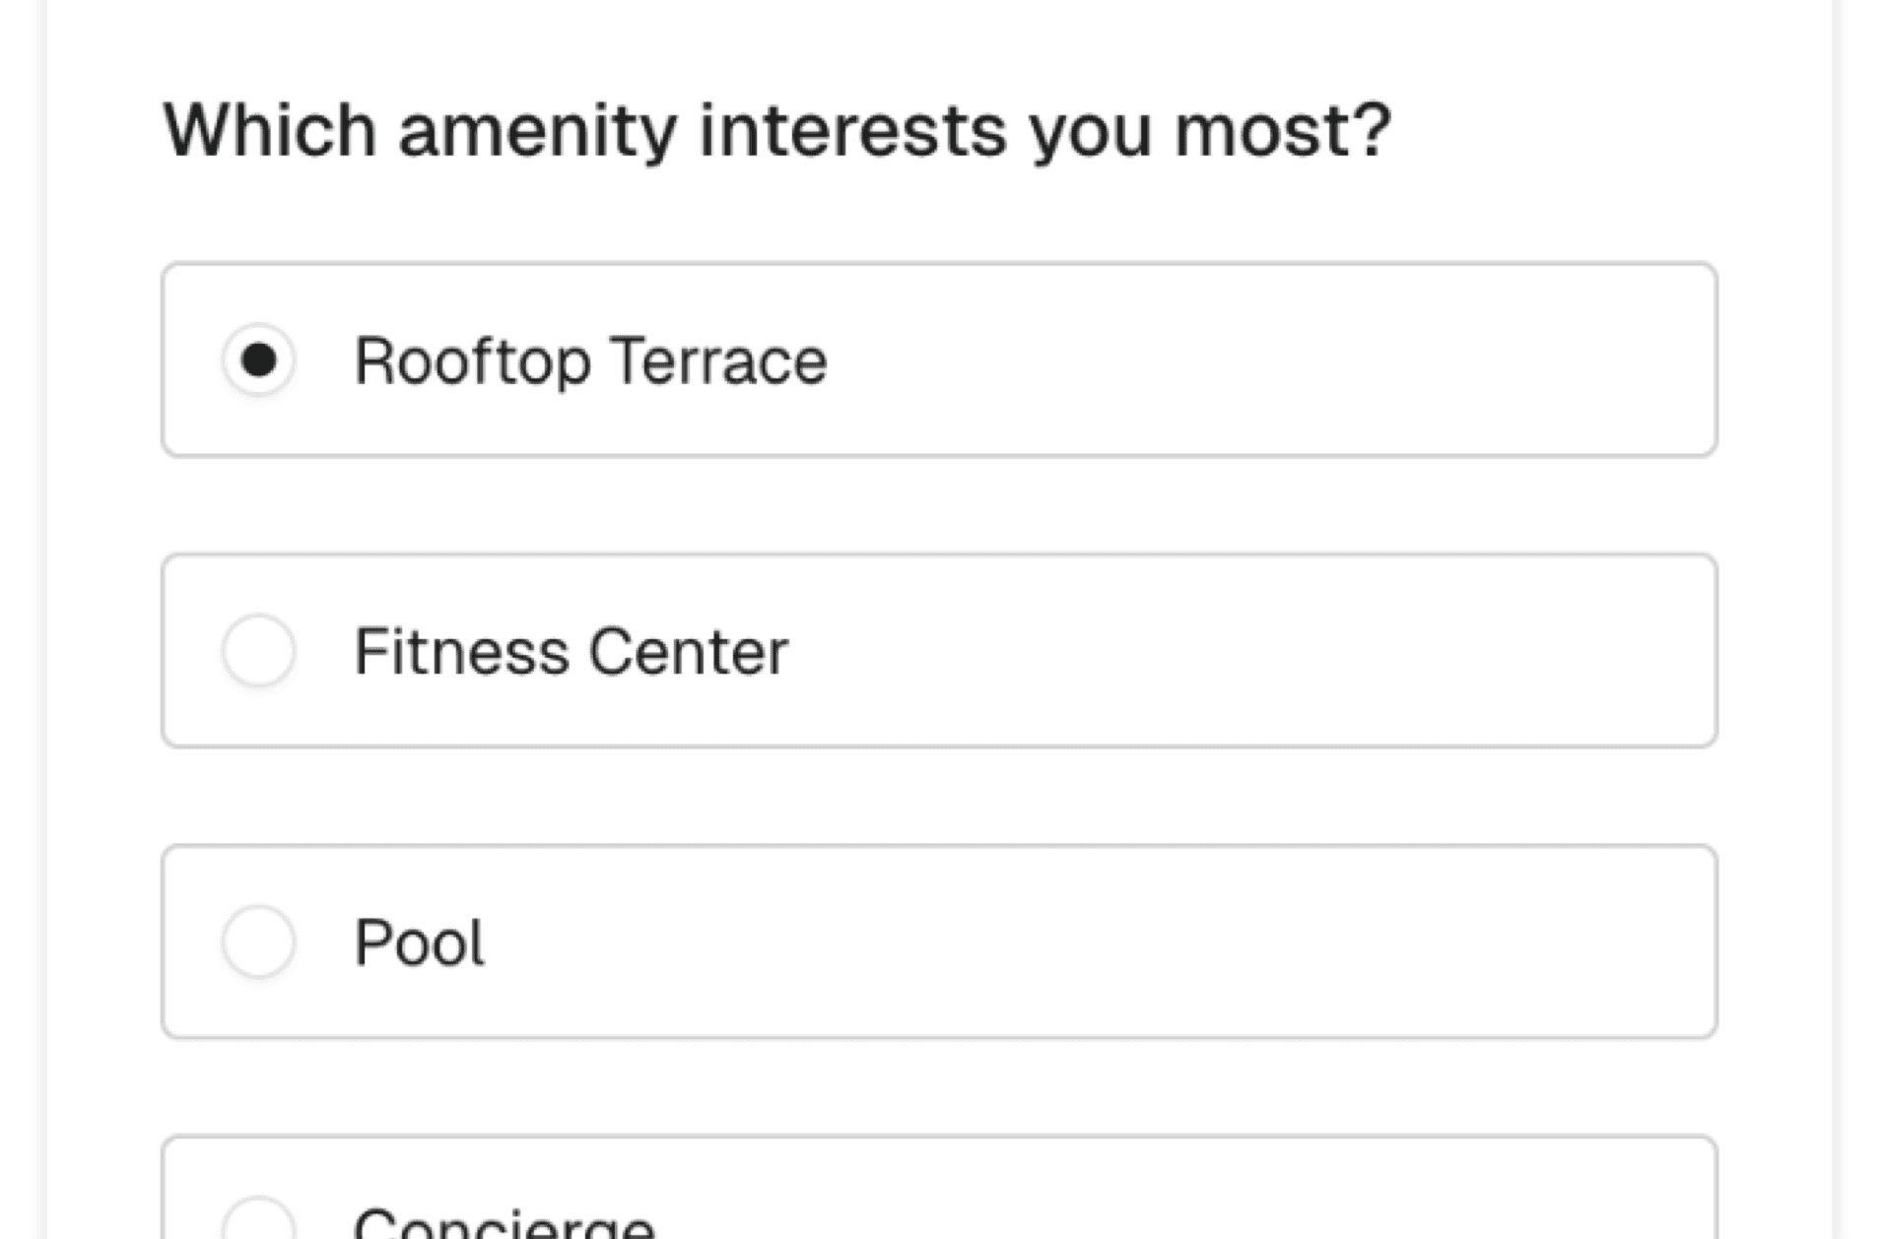Viewport: 1883px width, 1239px height.
Task: Click the word 'amenity' in the question
Action: coord(538,130)
